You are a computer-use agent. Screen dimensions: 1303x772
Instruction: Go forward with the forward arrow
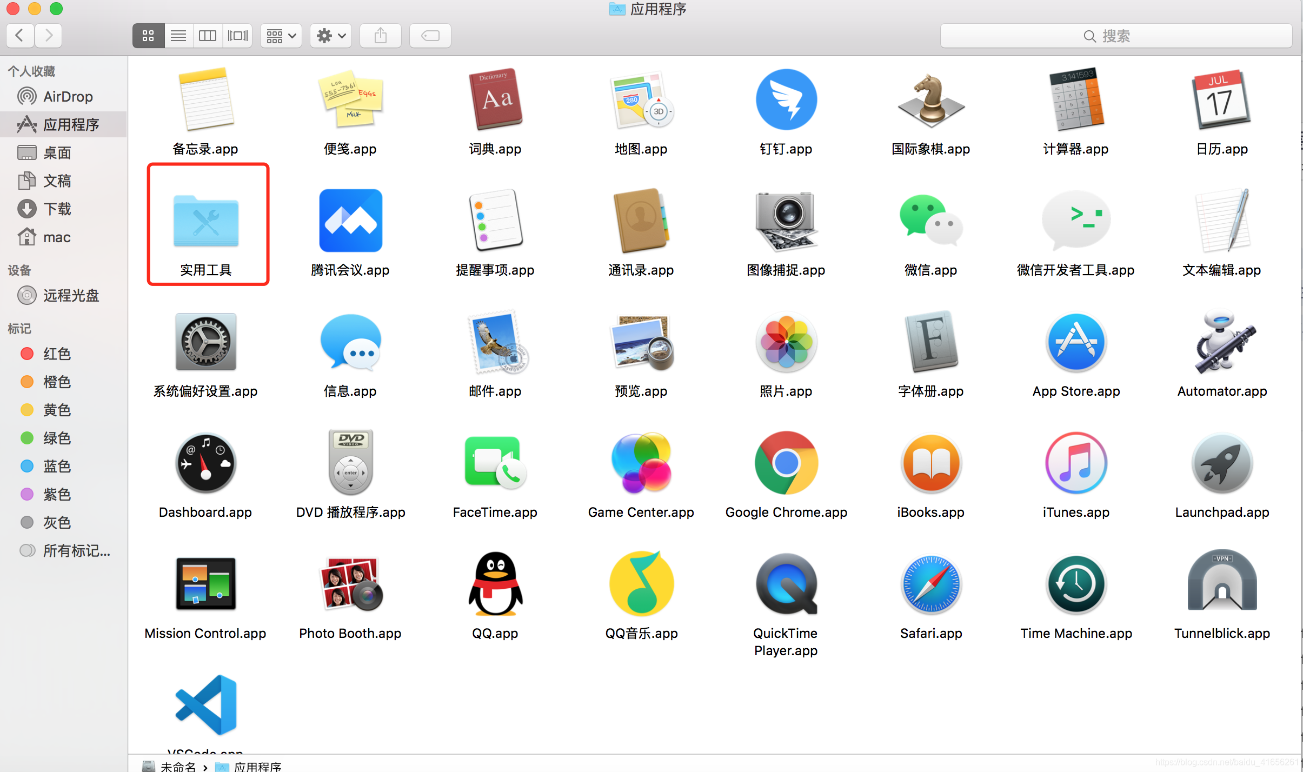[49, 36]
